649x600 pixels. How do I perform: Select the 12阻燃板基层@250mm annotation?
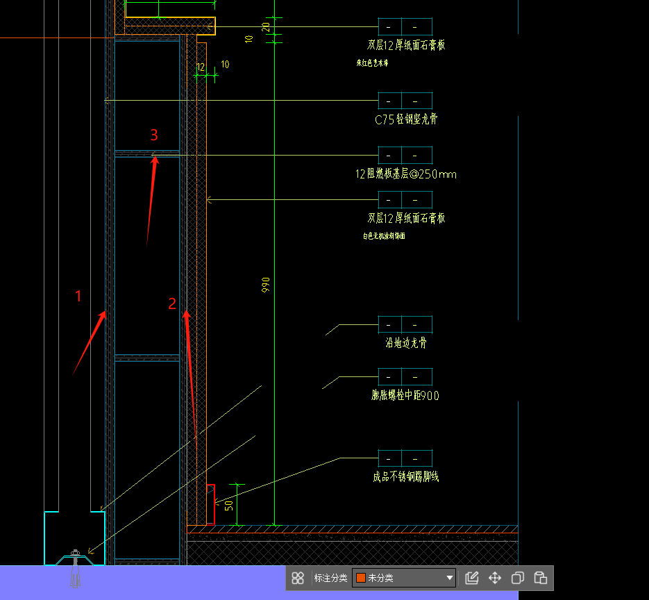(406, 174)
